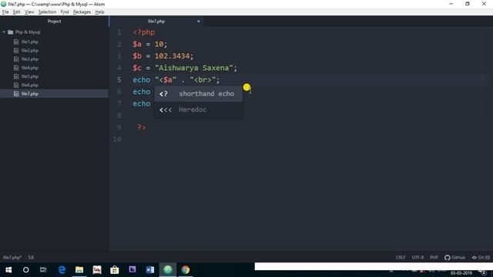The image size is (493, 277).
Task: Open file4.php in the tree
Action: tap(30, 68)
